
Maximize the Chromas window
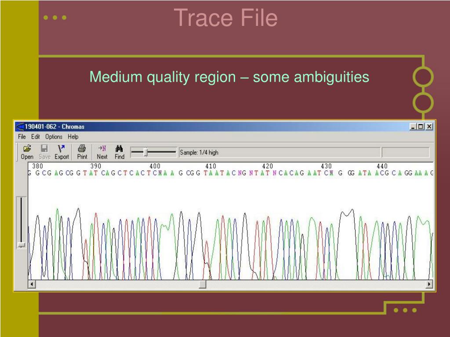(421, 126)
